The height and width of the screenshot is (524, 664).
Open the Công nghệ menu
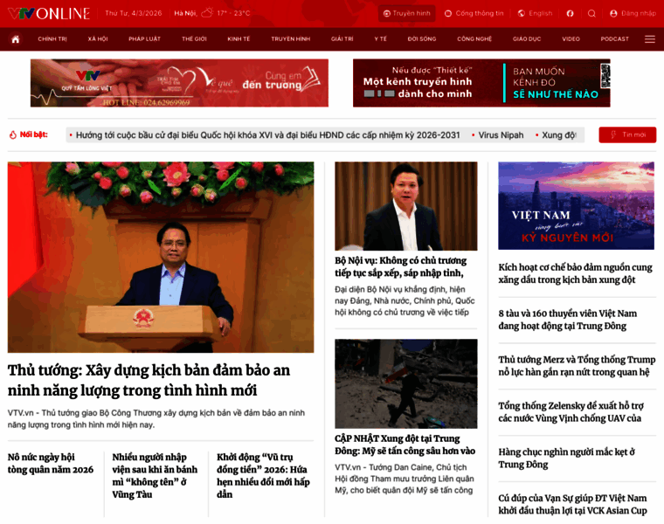tap(474, 39)
